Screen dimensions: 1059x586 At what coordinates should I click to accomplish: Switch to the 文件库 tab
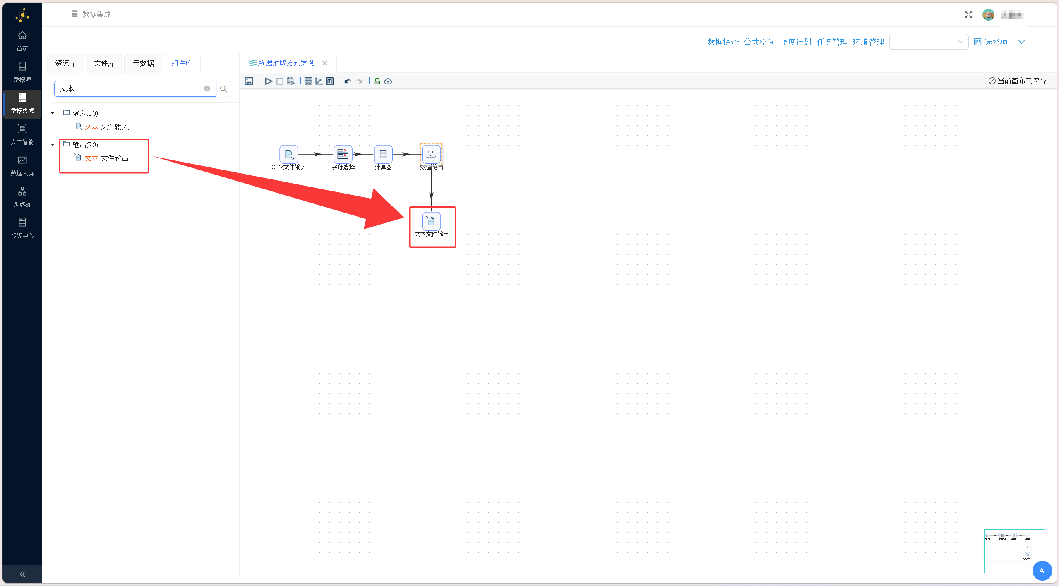(x=104, y=63)
